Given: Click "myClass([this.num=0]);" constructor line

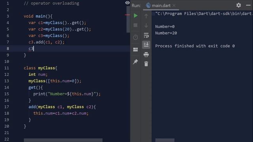Looking at the screenshot, I should [x=55, y=81].
